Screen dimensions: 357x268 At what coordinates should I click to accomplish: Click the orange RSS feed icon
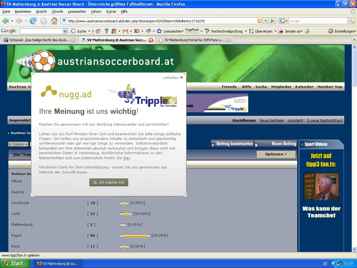tap(260, 21)
